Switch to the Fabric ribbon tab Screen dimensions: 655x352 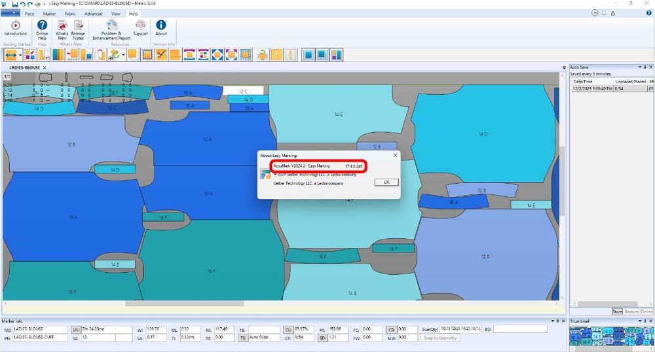coord(70,14)
